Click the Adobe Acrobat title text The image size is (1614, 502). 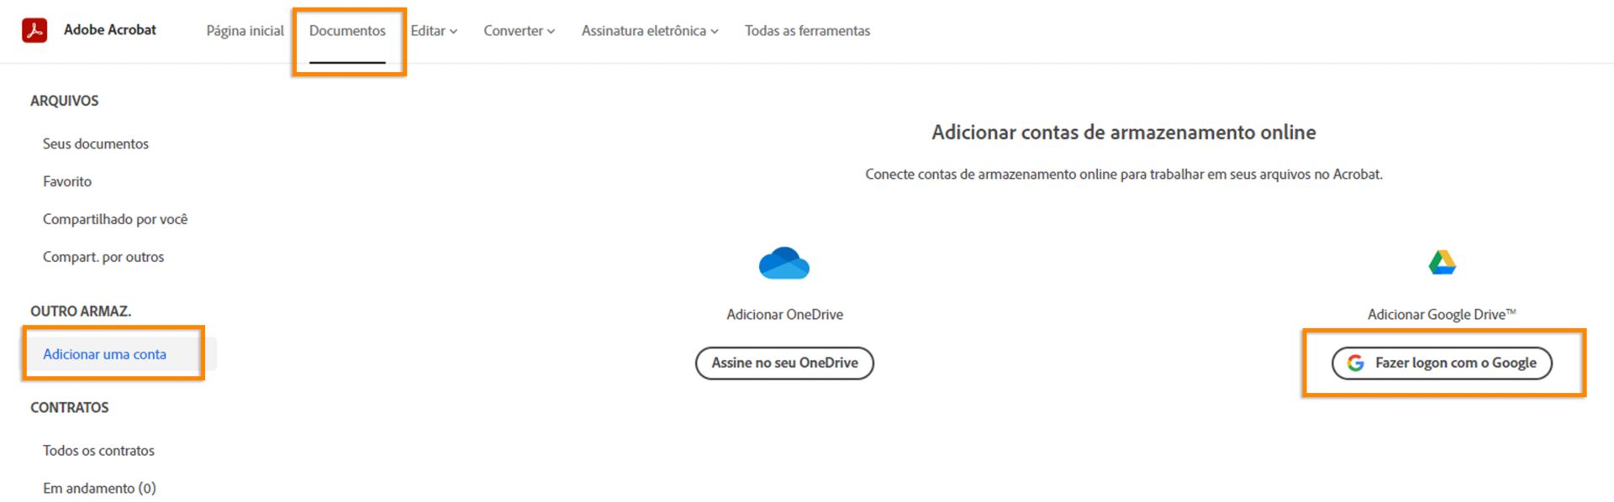110,29
